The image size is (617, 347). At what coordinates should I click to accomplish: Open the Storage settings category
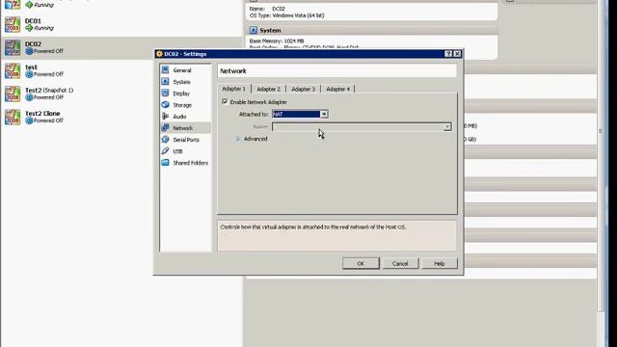pos(182,105)
